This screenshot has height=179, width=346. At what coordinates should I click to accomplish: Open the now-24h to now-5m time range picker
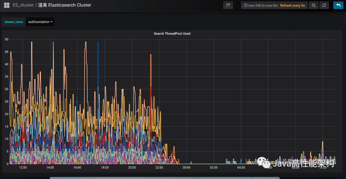coord(261,5)
